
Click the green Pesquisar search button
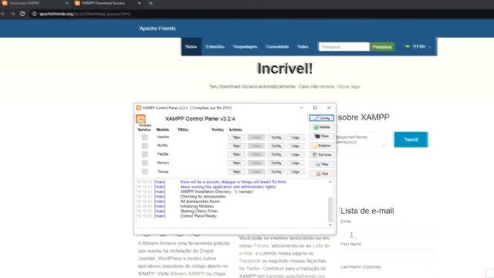tap(382, 46)
